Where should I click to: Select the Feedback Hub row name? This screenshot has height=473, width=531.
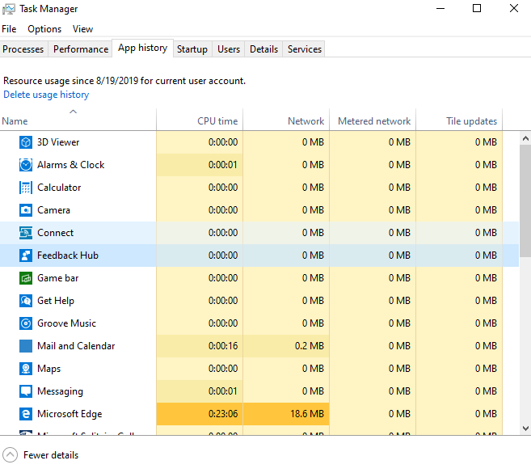pos(68,256)
